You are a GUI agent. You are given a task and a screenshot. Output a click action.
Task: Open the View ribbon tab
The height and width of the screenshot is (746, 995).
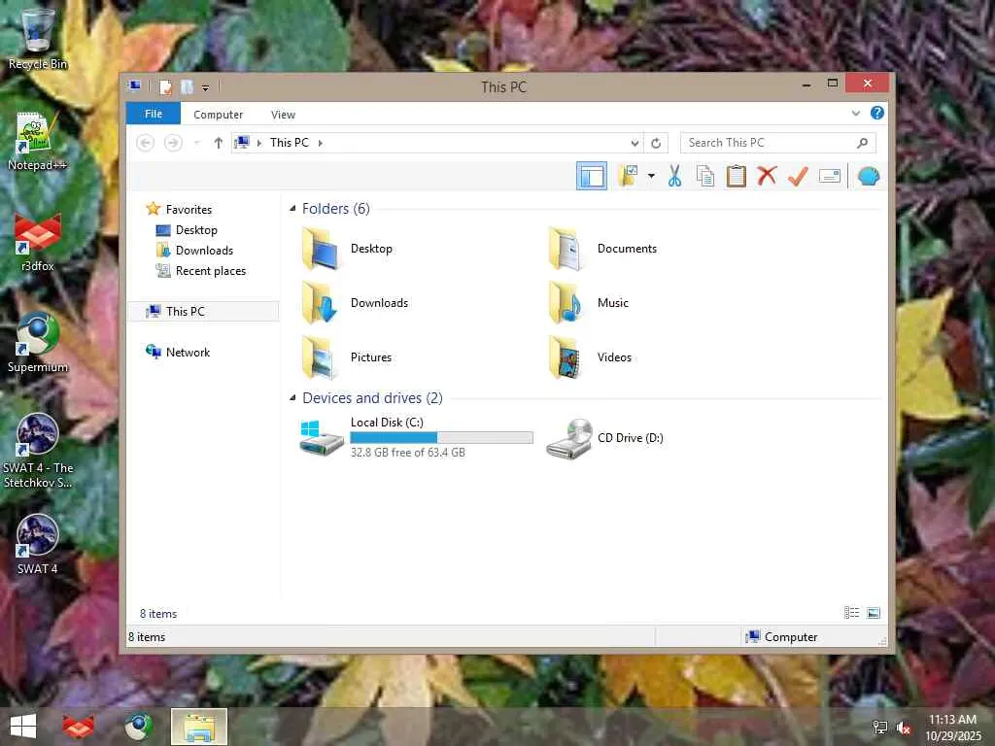pos(283,115)
